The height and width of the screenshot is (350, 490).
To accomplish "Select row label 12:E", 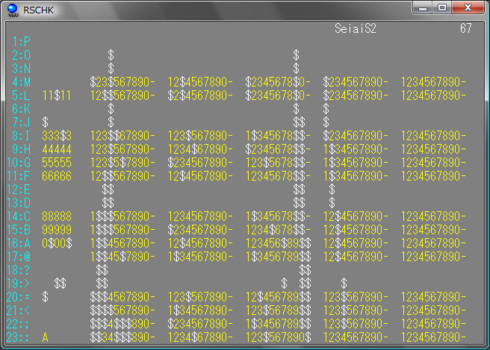I will (19, 190).
